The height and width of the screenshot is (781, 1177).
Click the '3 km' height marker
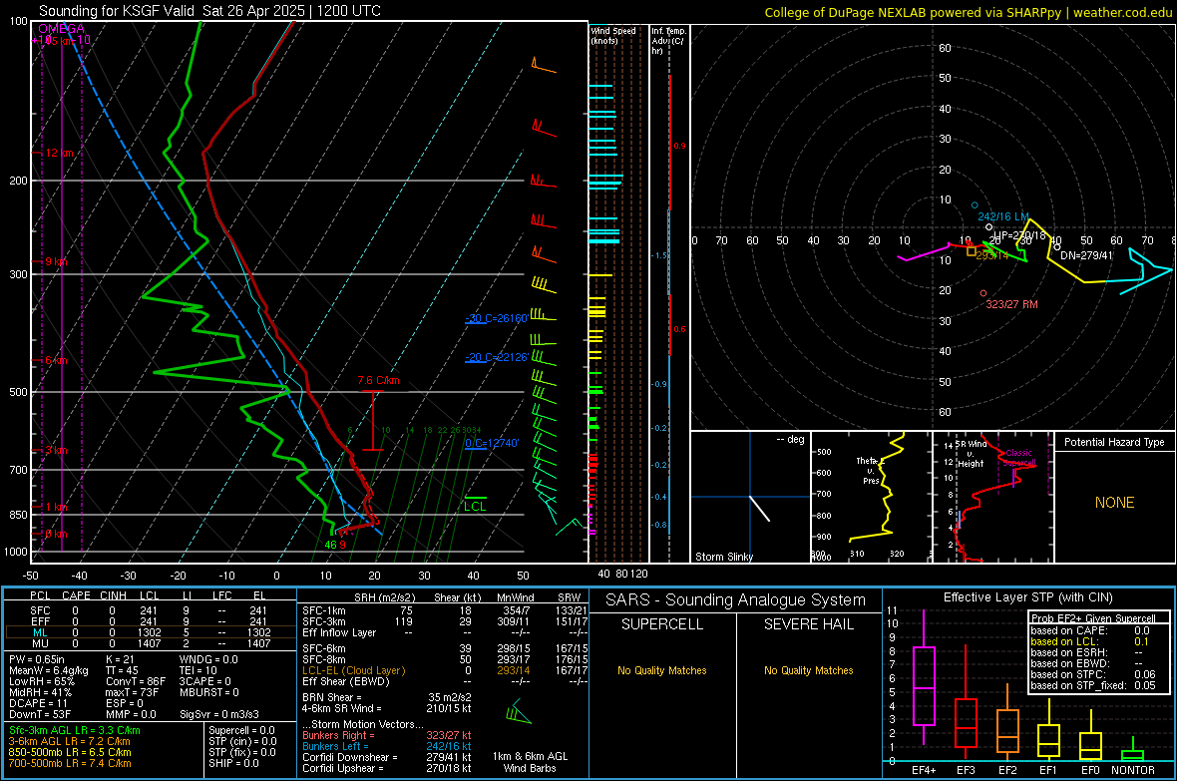pyautogui.click(x=56, y=450)
